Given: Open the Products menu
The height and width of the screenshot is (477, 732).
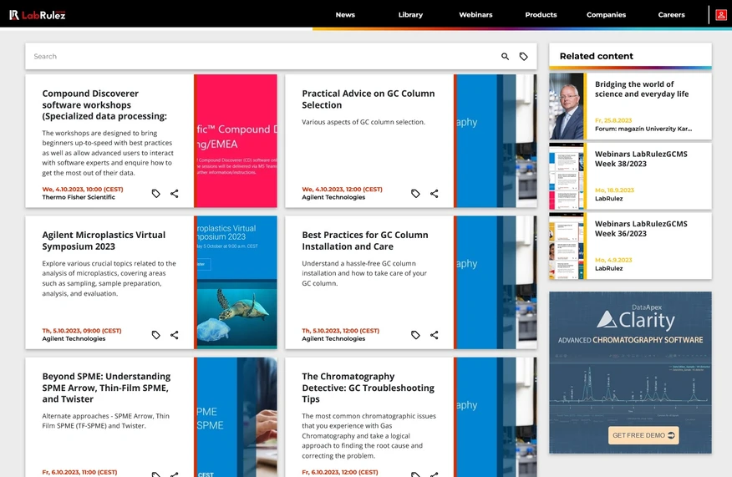Looking at the screenshot, I should (541, 15).
